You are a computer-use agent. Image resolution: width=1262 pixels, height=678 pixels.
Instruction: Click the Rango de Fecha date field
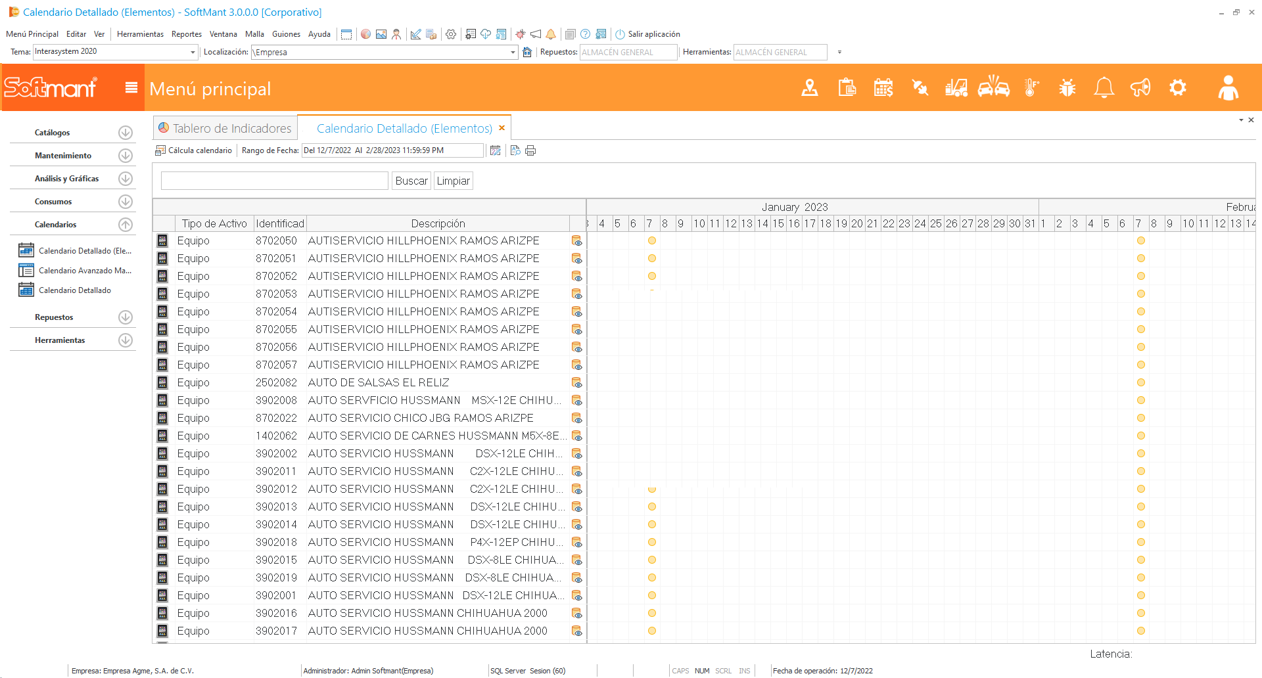(x=392, y=150)
